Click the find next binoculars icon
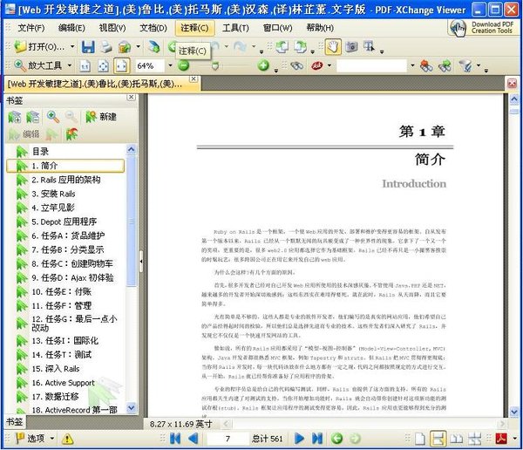This screenshot has width=523, height=450. coord(445,65)
